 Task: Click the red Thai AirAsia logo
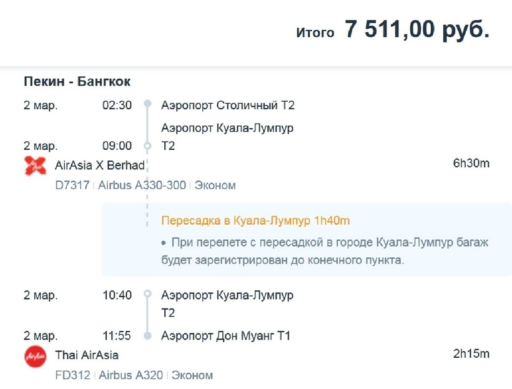click(35, 356)
